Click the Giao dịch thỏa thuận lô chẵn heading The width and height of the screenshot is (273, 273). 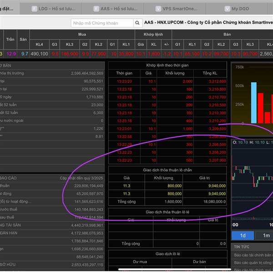coord(167,170)
